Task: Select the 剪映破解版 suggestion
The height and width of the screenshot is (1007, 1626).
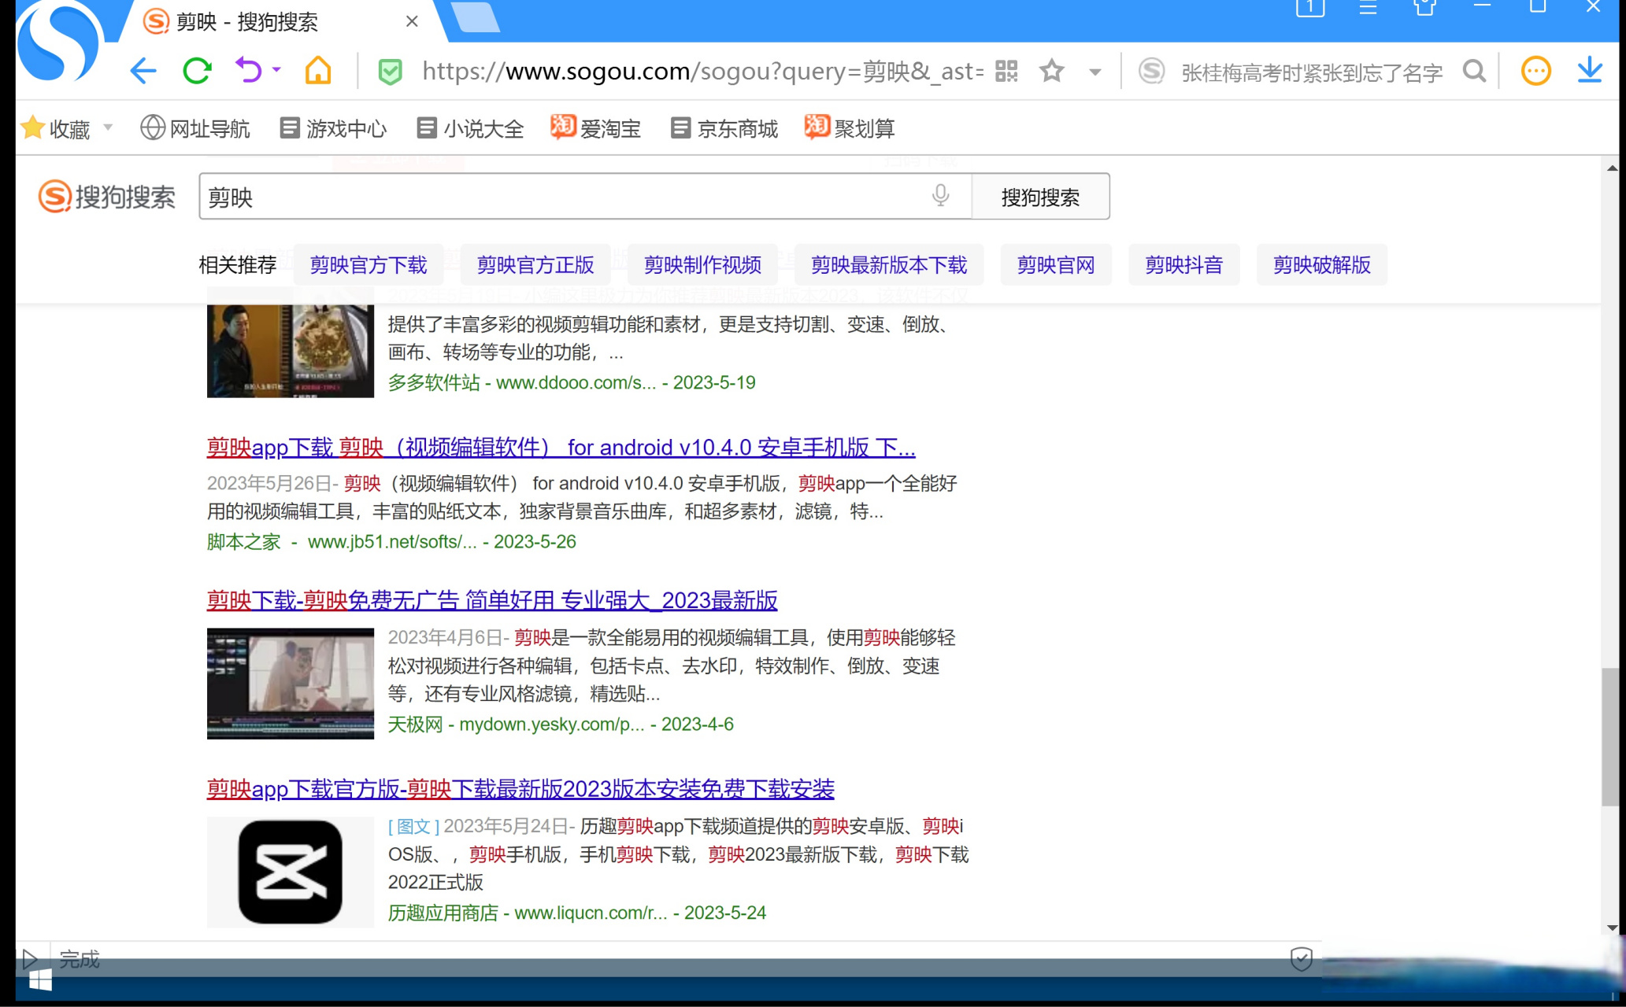Action: click(1322, 265)
